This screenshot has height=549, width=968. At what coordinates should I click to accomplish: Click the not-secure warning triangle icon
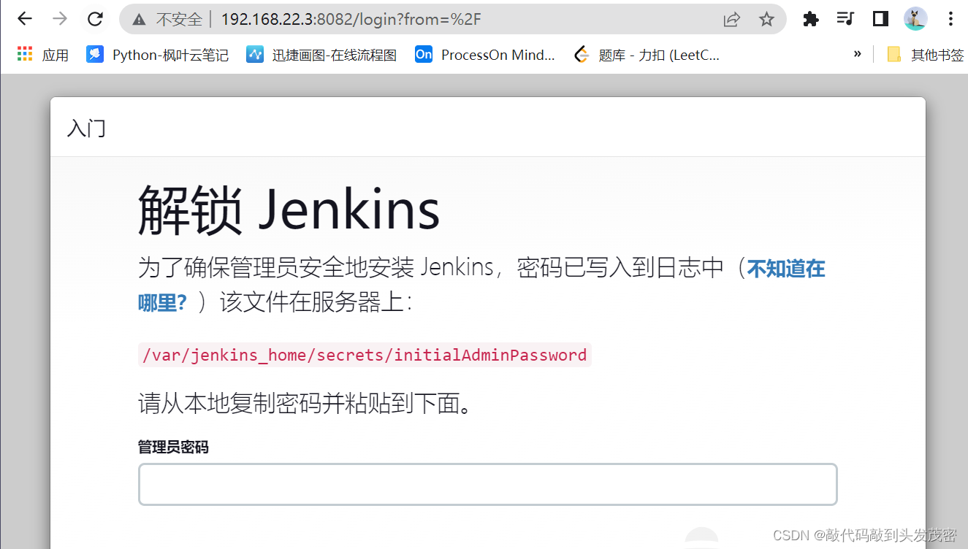point(139,20)
